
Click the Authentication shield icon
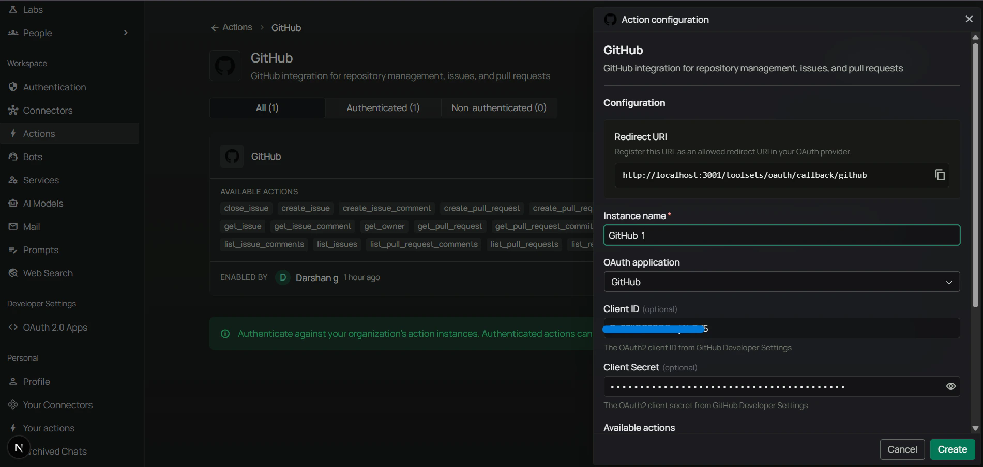coord(13,87)
